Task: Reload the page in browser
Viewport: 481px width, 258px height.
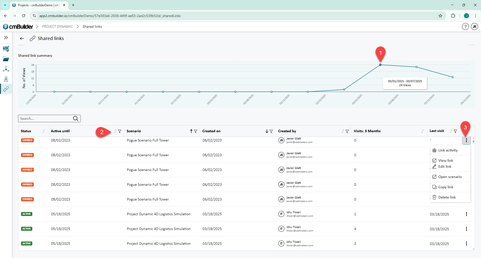Action: (x=24, y=16)
